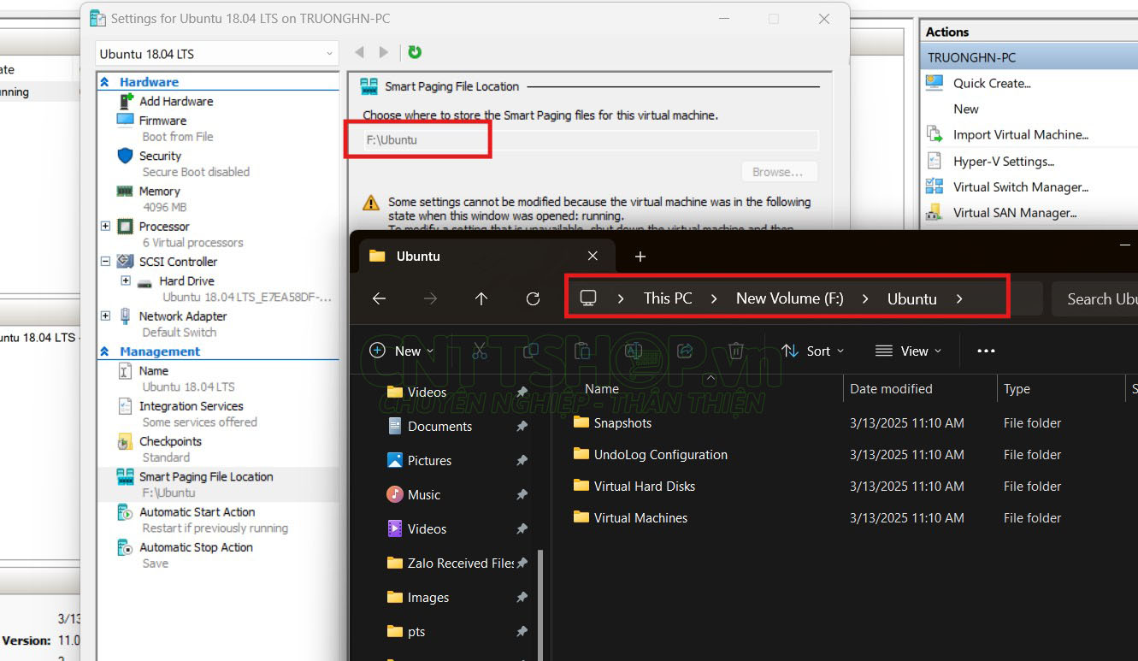Select the Snapshots folder

click(622, 422)
